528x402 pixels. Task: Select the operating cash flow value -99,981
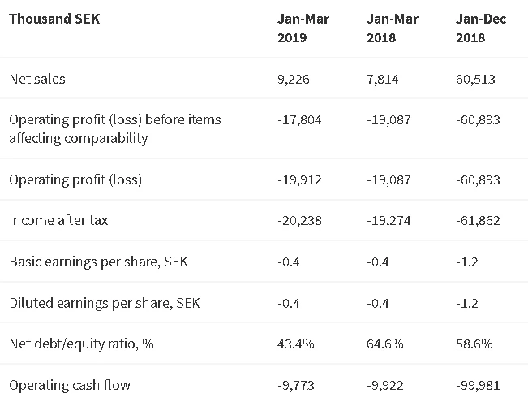click(479, 385)
